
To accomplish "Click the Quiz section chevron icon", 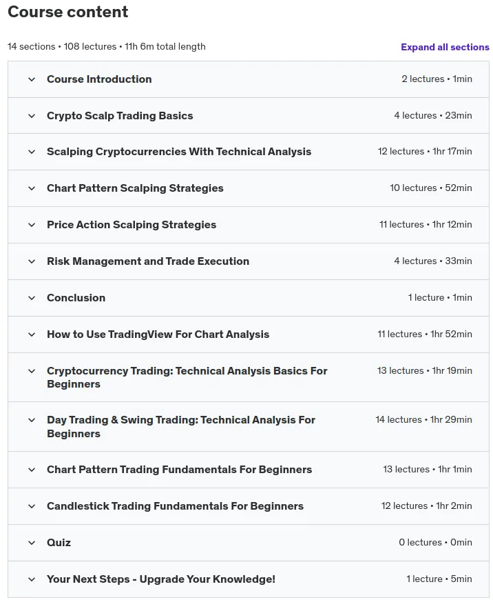I will (x=32, y=543).
